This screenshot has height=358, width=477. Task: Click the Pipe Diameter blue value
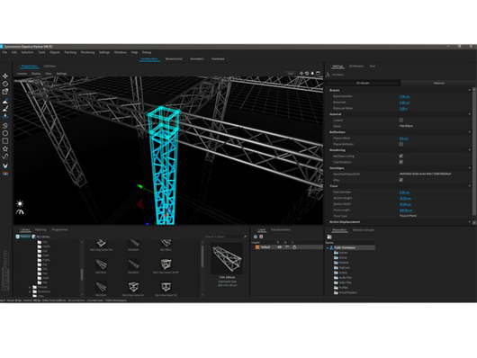[404, 192]
